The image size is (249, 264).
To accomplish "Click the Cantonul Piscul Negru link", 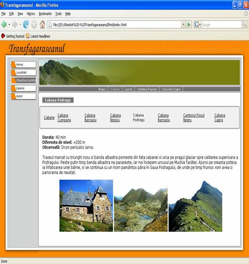I will pos(193,117).
